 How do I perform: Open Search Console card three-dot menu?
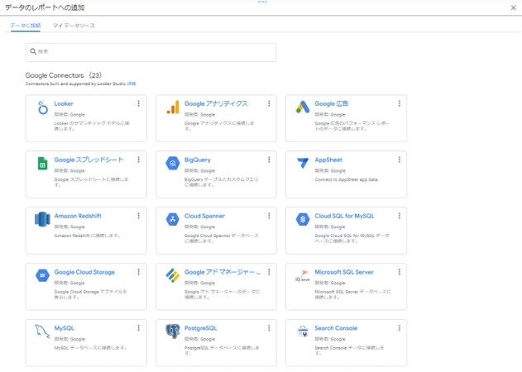click(x=400, y=328)
